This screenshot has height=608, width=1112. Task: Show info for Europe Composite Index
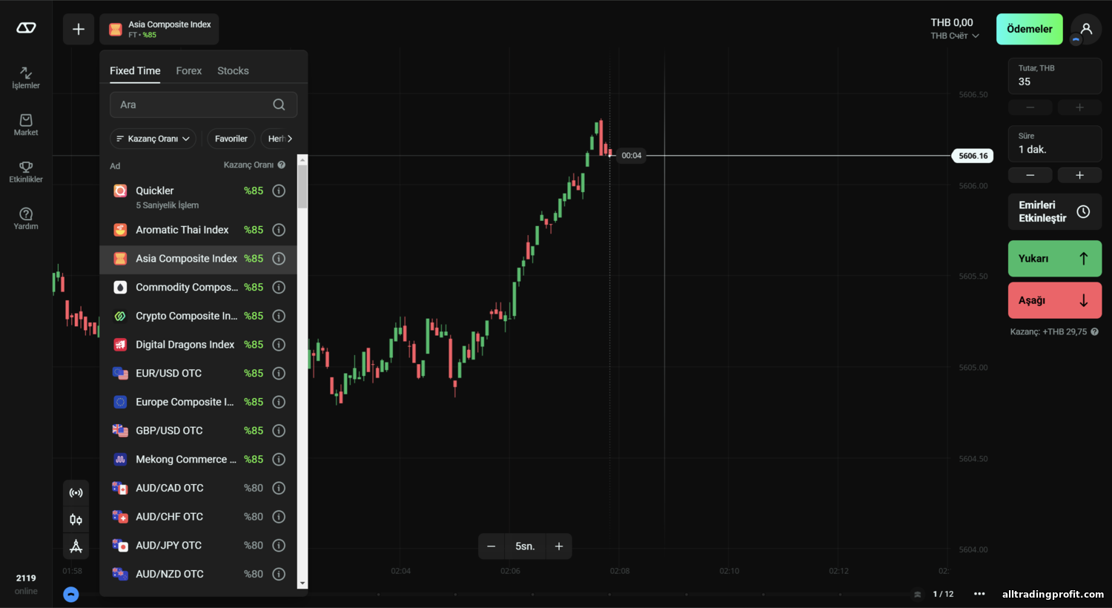click(279, 402)
